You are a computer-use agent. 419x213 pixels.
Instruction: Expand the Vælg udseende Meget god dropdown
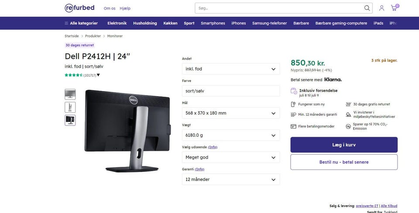pos(231,157)
